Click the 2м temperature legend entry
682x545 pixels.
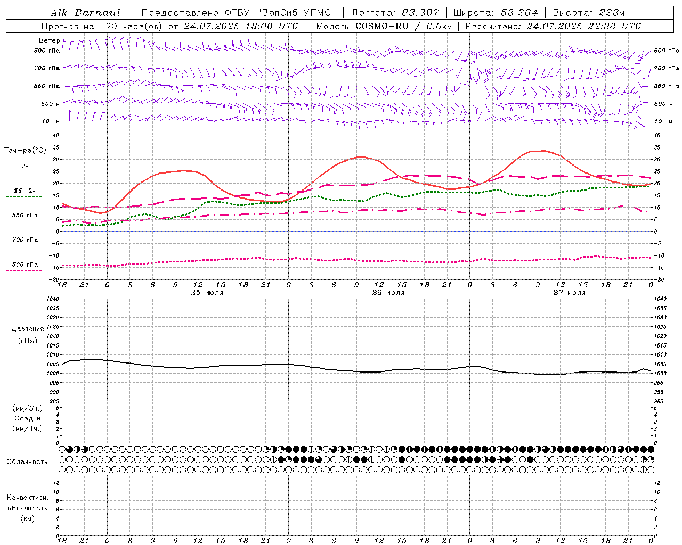25,166
